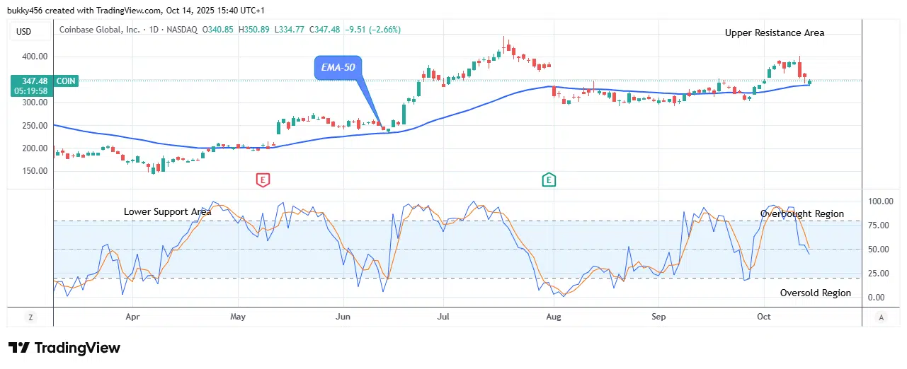Click the green COIN price tag

pos(67,81)
